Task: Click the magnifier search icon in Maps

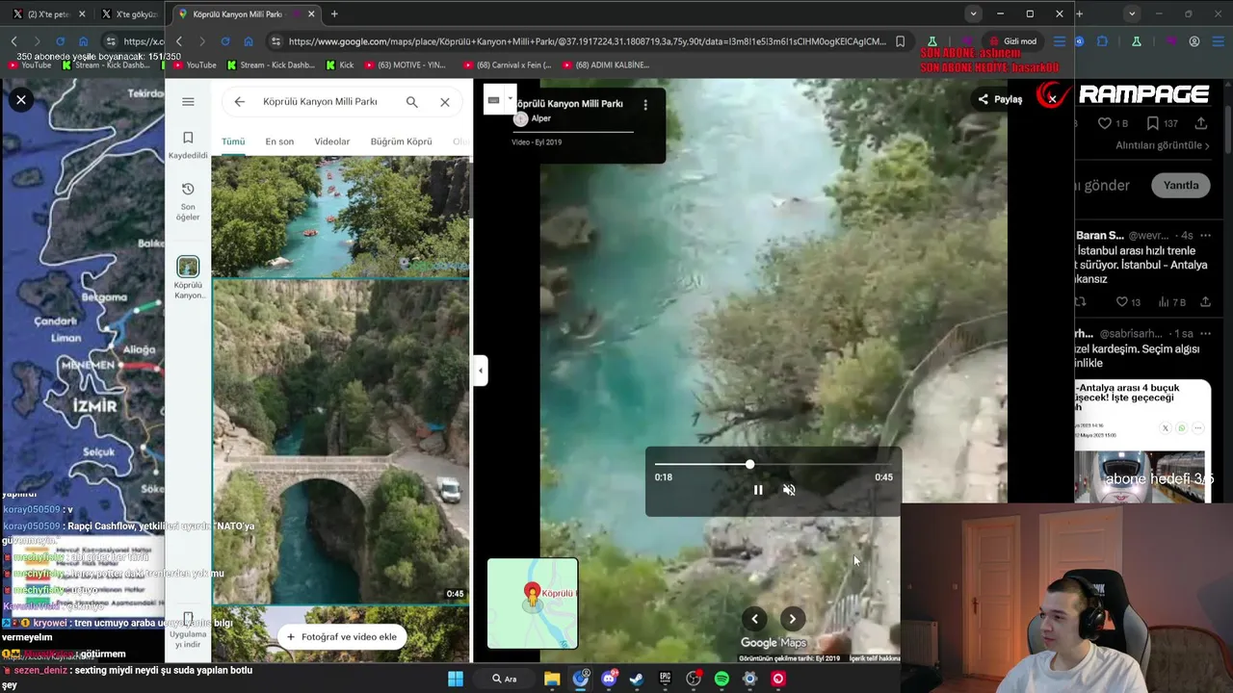Action: [x=411, y=101]
